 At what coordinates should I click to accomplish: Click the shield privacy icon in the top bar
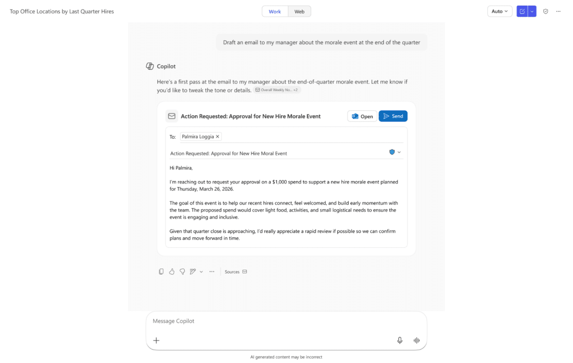546,11
